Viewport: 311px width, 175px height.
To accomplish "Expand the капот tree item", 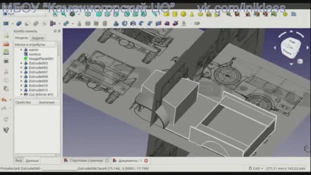I will pos(21,50).
